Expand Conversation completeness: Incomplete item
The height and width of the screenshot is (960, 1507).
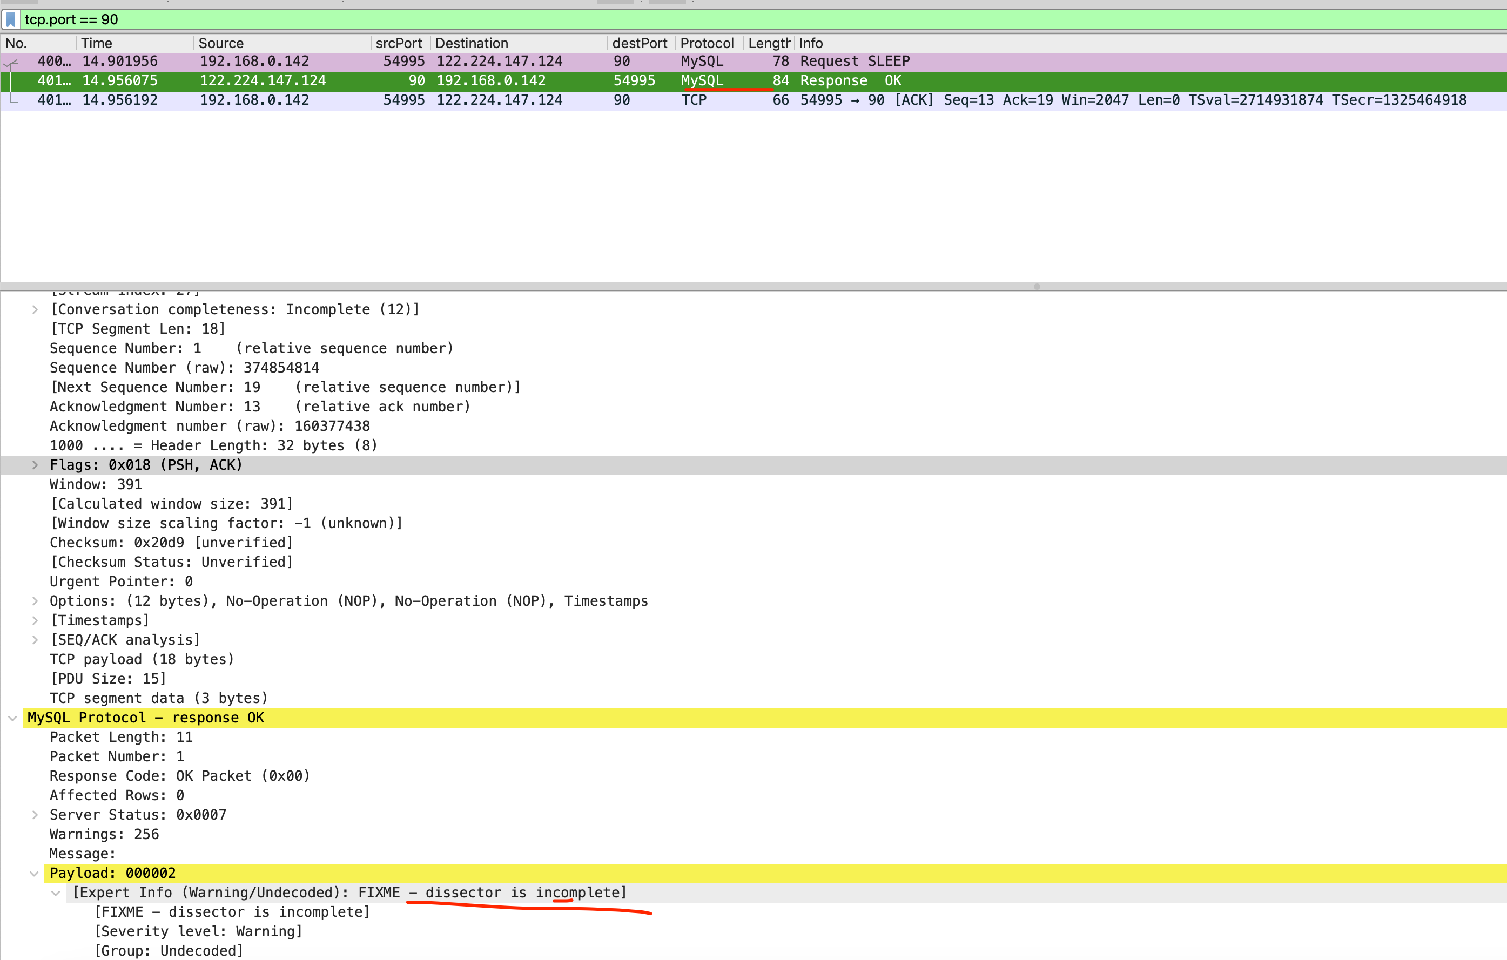(35, 309)
